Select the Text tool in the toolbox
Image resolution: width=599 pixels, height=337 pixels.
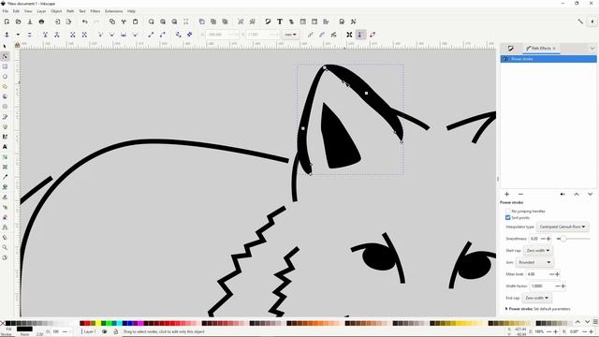(5, 147)
